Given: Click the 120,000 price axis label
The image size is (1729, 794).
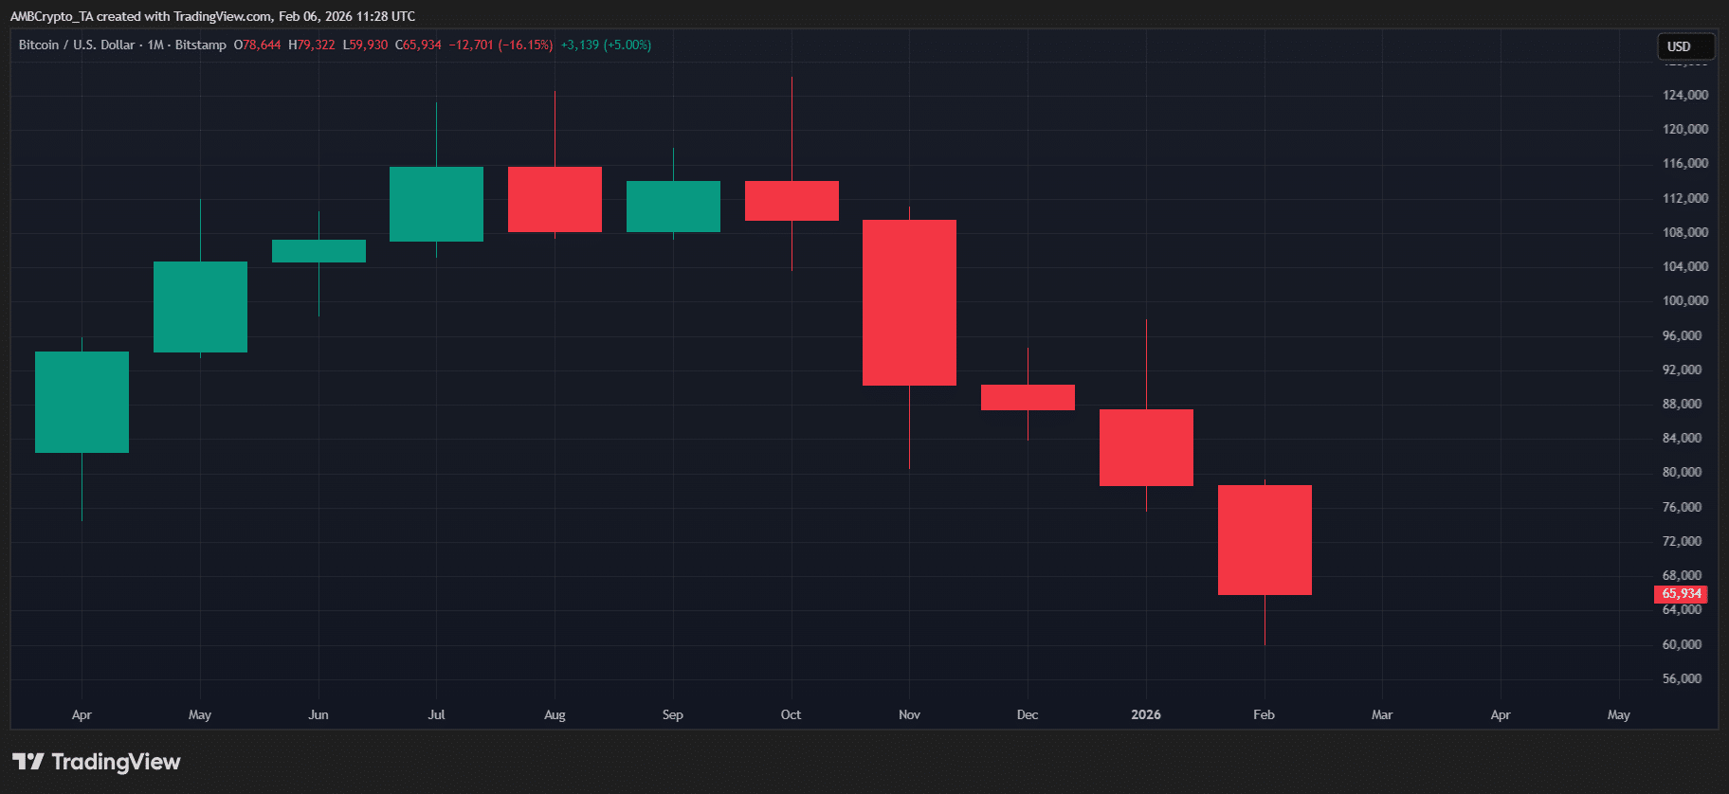Looking at the screenshot, I should pyautogui.click(x=1685, y=129).
